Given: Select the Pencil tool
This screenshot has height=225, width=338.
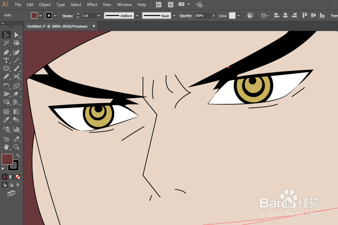Looking at the screenshot, I should point(6,77).
